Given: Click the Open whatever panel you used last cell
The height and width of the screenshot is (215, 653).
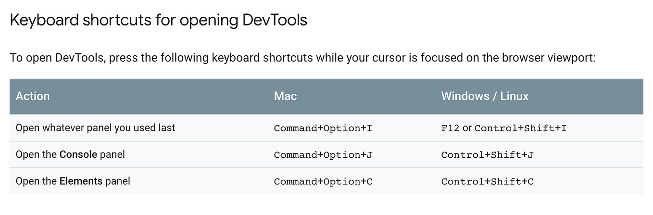Looking at the screenshot, I should pyautogui.click(x=96, y=128).
